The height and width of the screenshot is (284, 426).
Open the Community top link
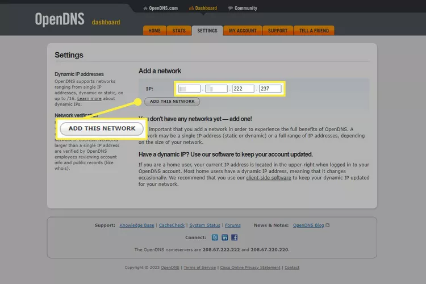[243, 8]
